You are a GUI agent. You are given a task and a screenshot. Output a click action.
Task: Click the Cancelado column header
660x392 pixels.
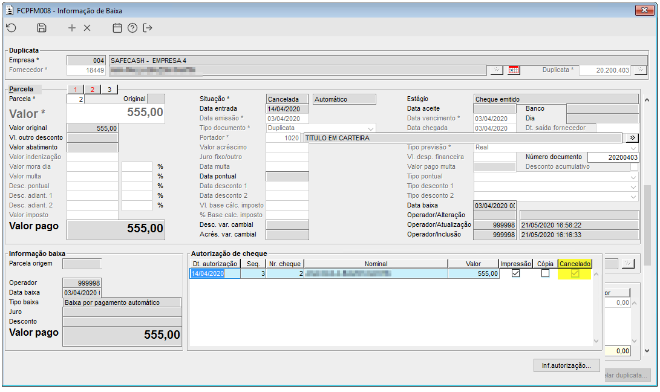tap(575, 264)
